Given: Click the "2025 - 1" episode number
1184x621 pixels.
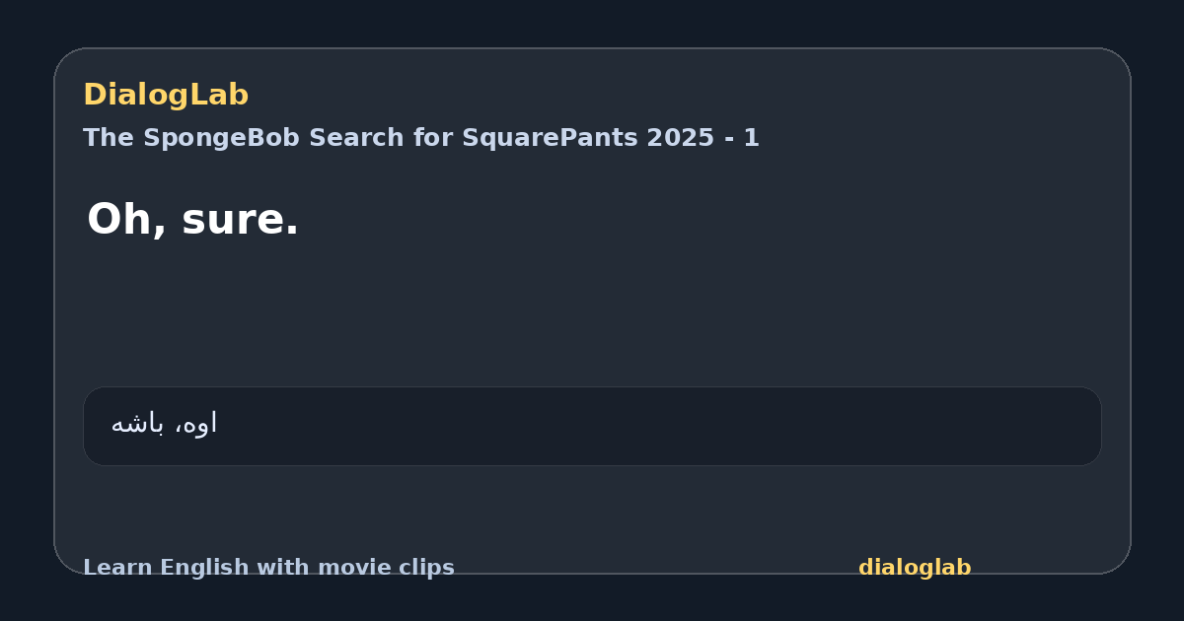Looking at the screenshot, I should tap(703, 138).
